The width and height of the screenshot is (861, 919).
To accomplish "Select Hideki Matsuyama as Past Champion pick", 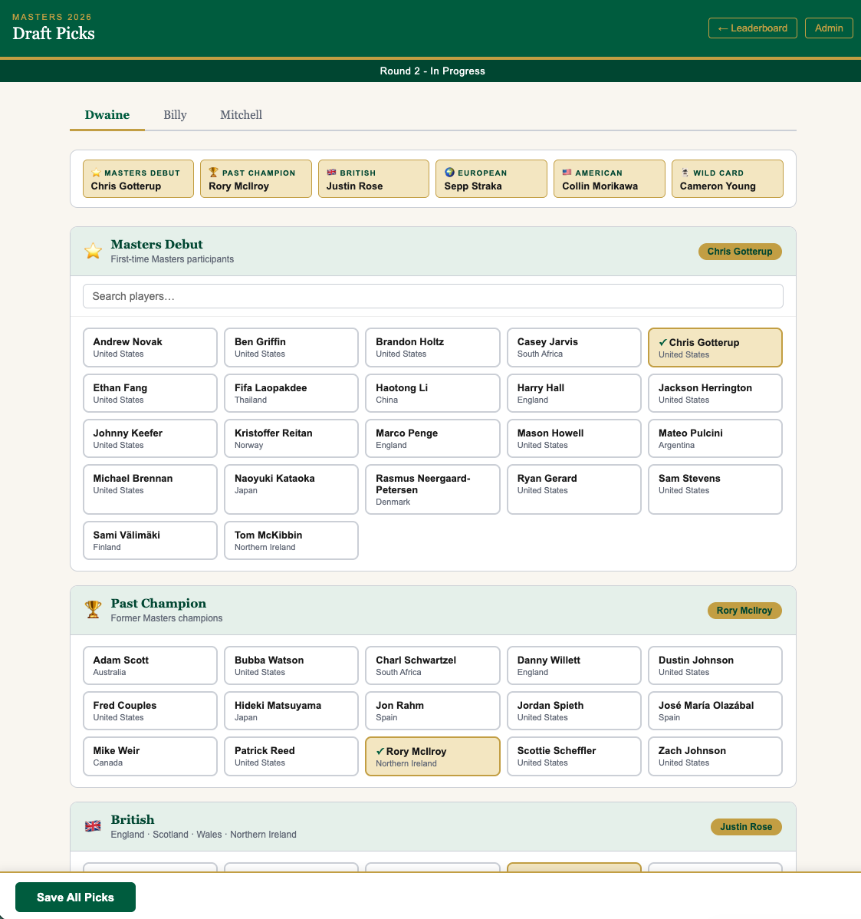I will coord(291,710).
